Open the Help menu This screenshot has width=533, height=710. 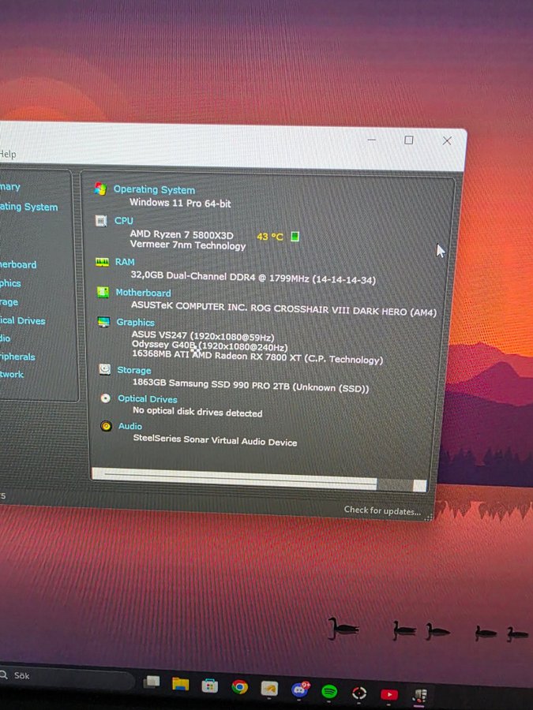pyautogui.click(x=8, y=154)
